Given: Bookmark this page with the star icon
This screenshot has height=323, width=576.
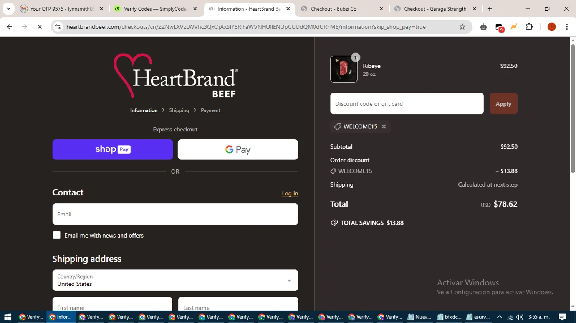Looking at the screenshot, I should point(462,27).
